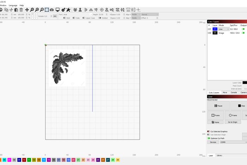Toggle Cut Selected Graphics switch
The width and height of the screenshot is (247, 165).
click(209, 131)
